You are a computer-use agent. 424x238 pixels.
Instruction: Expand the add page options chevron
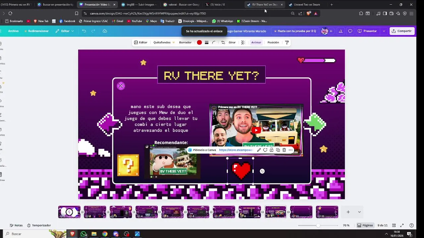click(x=359, y=212)
